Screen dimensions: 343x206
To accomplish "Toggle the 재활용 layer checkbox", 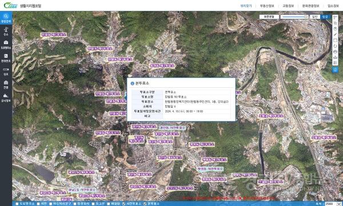I will pyautogui.click(x=108, y=204).
